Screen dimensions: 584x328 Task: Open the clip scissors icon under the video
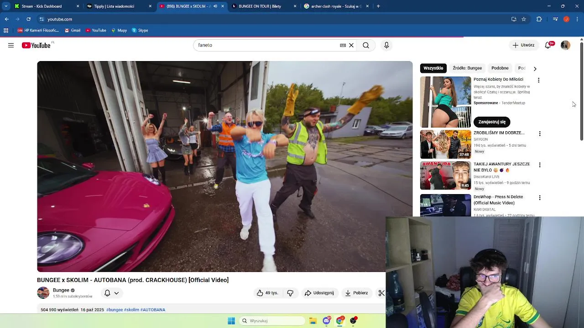coord(381,293)
